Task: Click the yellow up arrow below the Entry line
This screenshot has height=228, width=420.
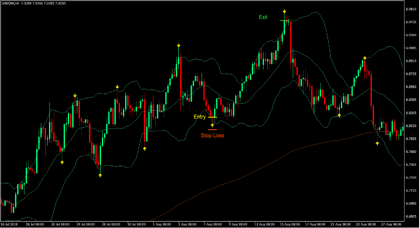Action: coord(212,125)
